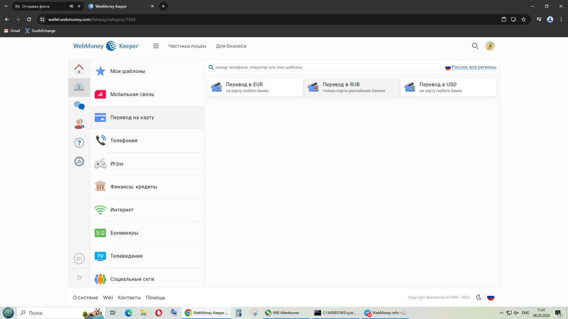
Task: Reload the page
Action: (29, 19)
